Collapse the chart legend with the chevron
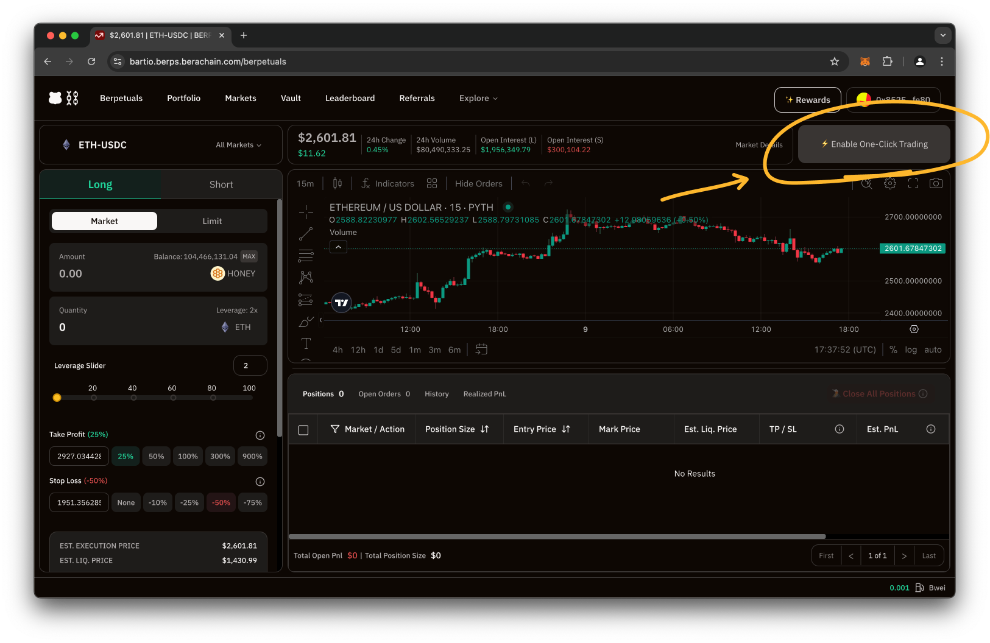Image resolution: width=990 pixels, height=643 pixels. (338, 247)
